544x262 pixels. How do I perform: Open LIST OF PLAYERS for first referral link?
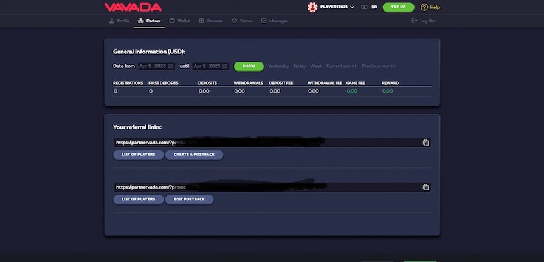coord(139,155)
